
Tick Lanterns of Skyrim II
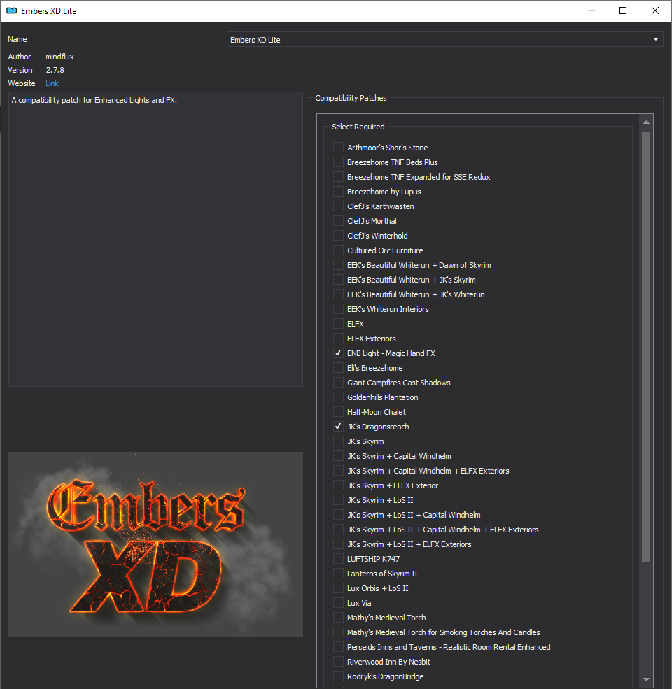pos(338,574)
